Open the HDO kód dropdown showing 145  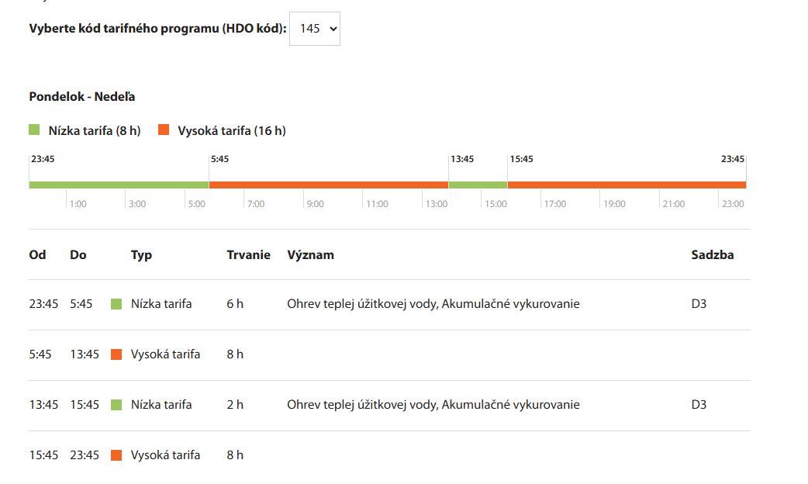point(314,28)
